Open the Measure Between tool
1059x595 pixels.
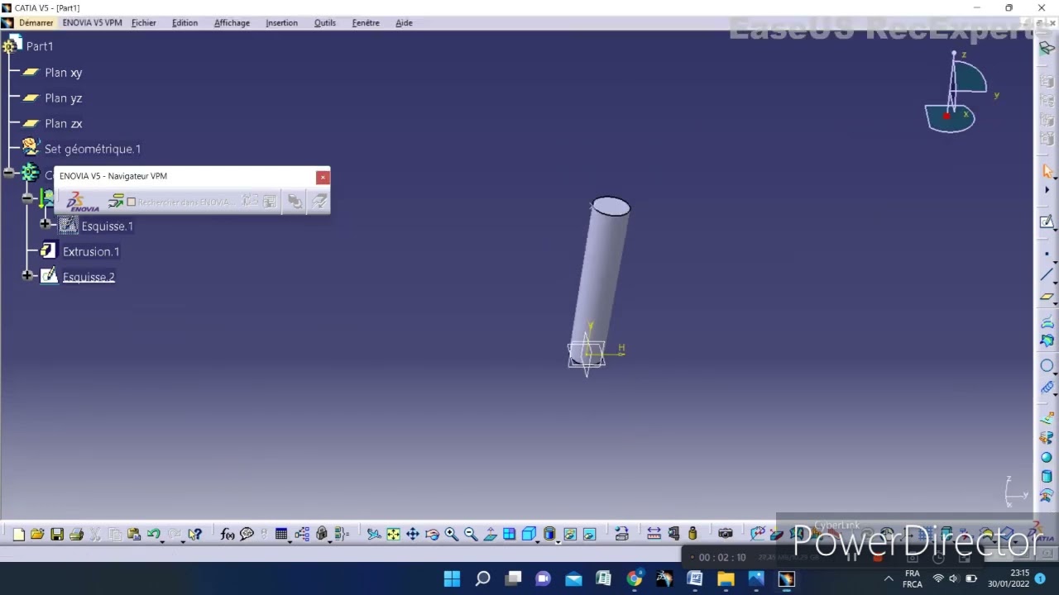pos(654,535)
